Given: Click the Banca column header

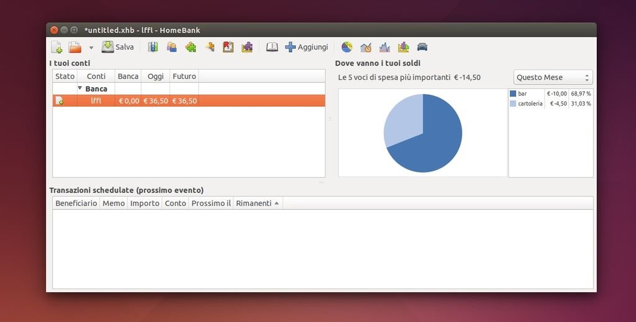Looking at the screenshot, I should coord(128,76).
